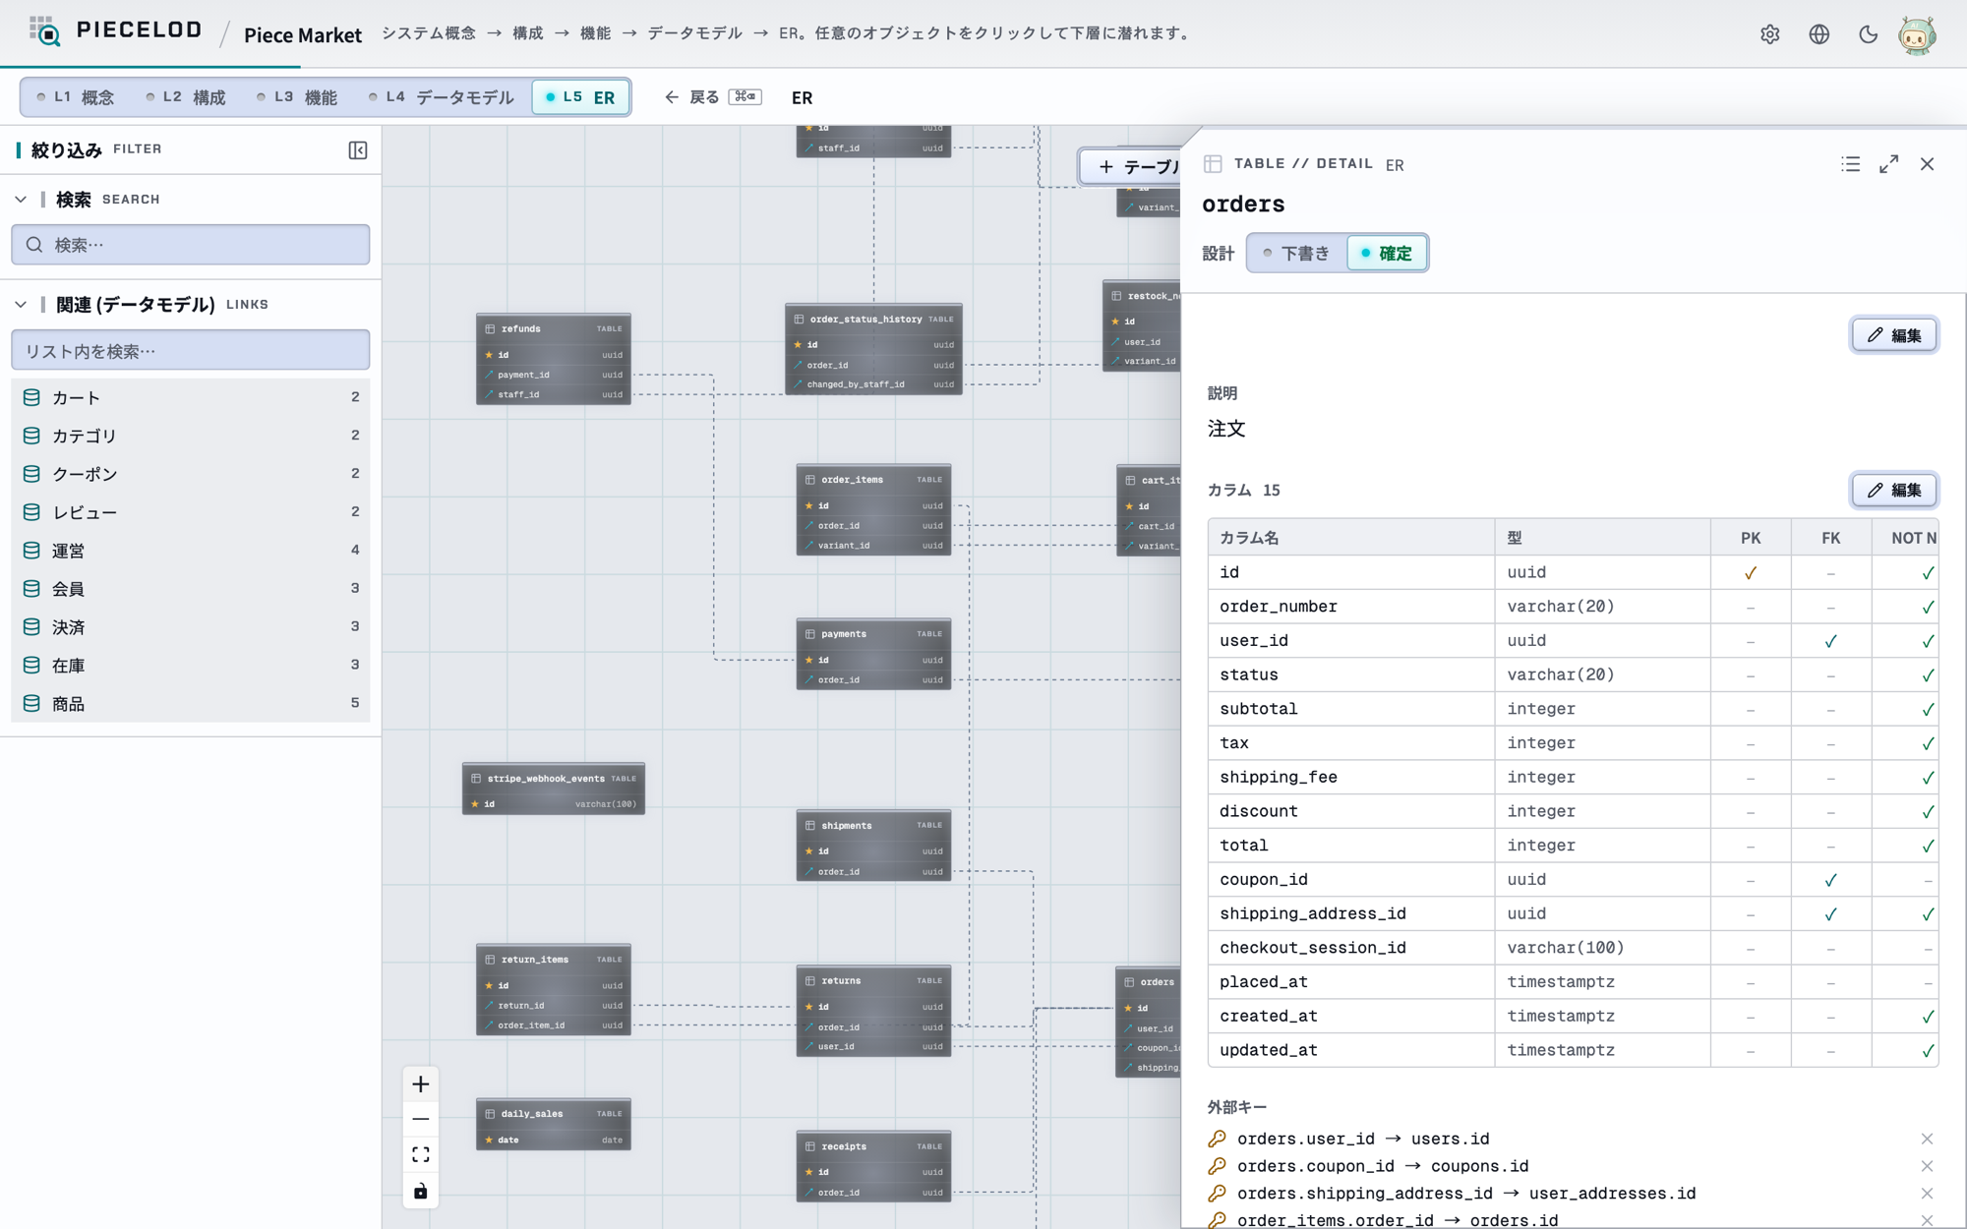Click the 戻る back button

(712, 97)
